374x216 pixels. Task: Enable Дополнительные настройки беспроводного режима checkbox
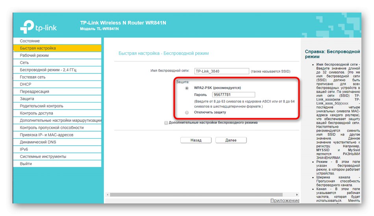(166, 123)
